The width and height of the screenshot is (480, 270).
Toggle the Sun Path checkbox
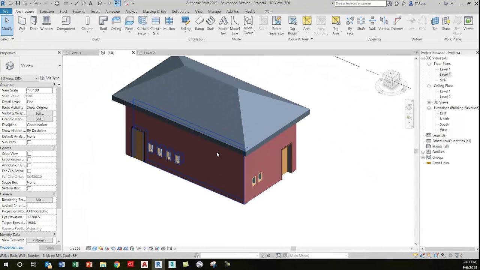pos(29,142)
